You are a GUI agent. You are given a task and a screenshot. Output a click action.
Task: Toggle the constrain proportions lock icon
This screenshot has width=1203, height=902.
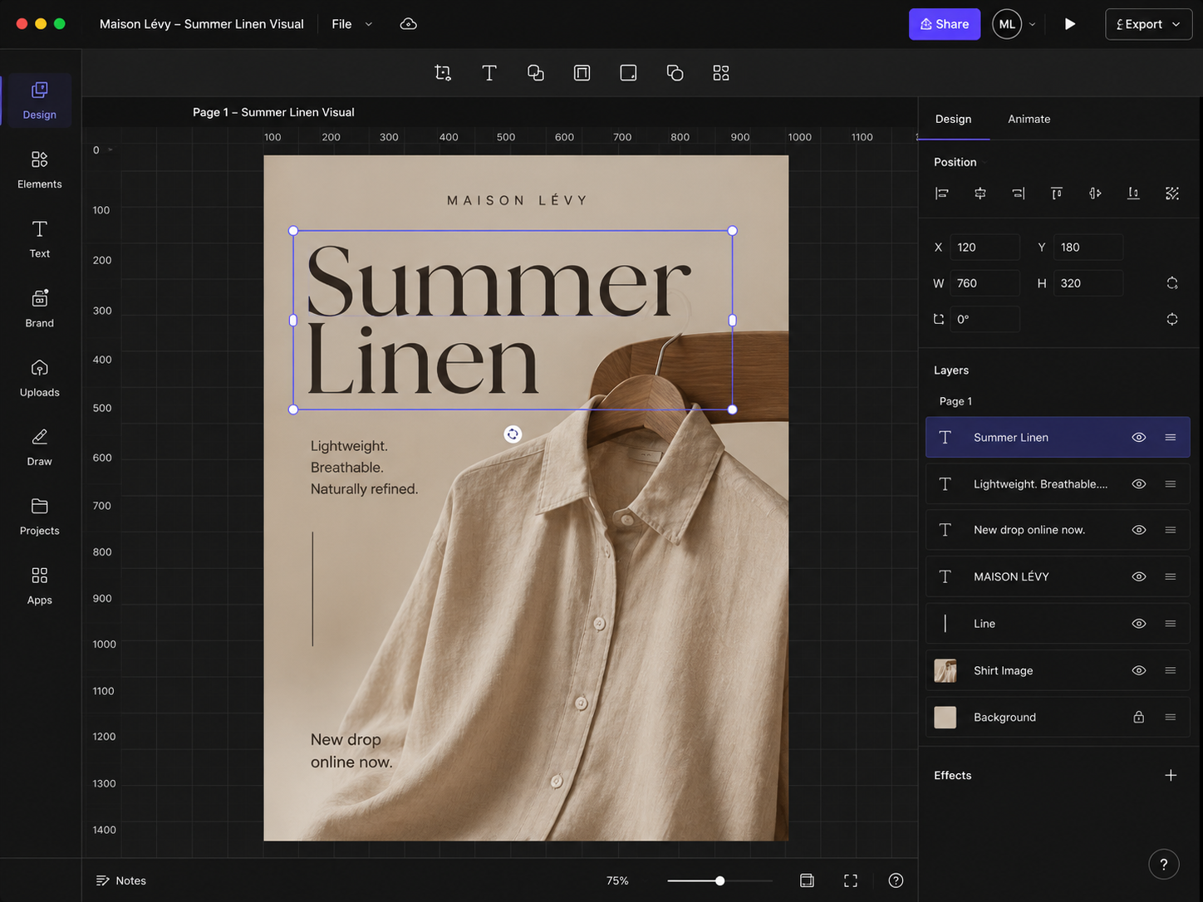click(1172, 283)
